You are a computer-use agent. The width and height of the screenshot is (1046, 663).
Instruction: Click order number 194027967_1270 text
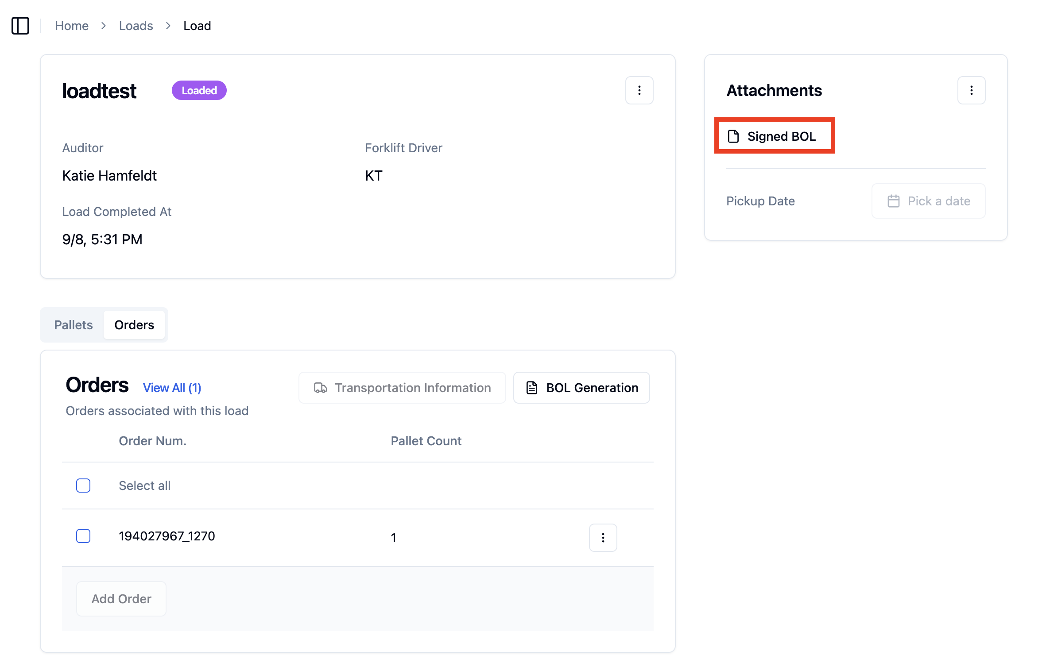(167, 536)
